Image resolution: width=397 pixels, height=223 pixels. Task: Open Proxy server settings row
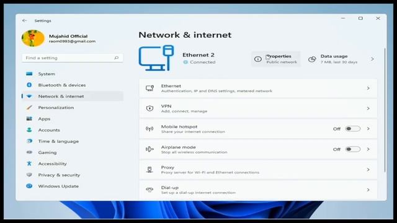pos(258,170)
